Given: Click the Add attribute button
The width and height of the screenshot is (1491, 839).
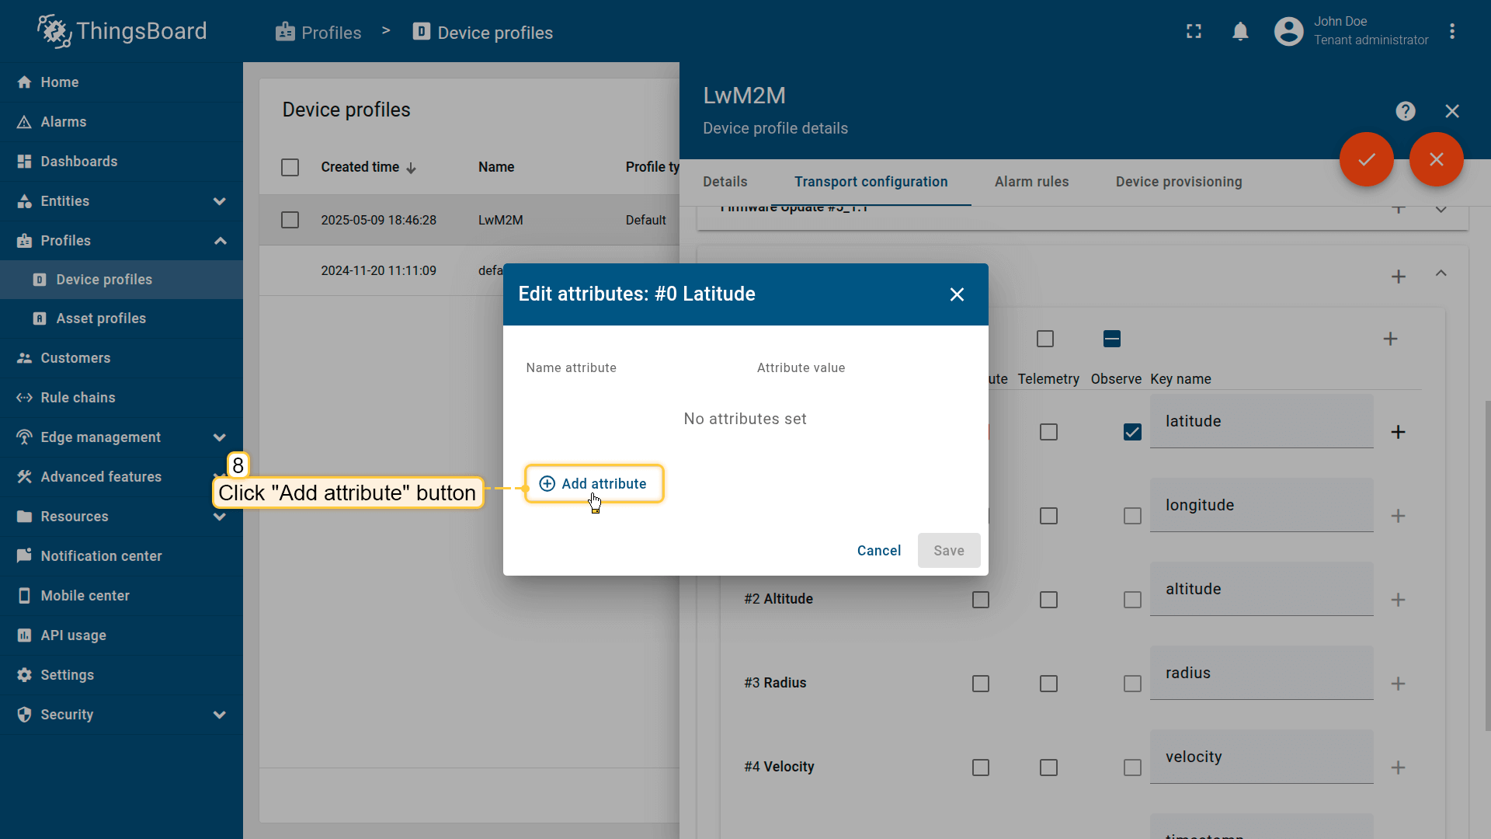Looking at the screenshot, I should [594, 484].
